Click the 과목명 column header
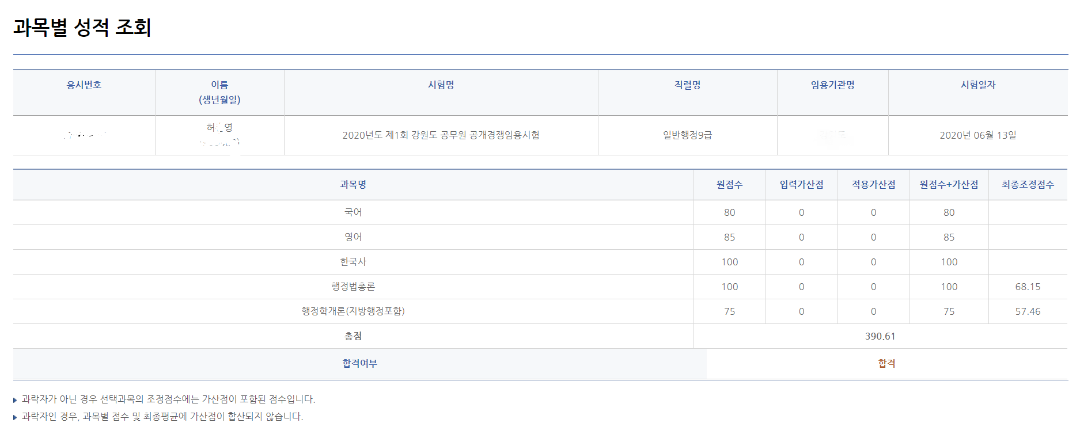Viewport: 1080px width, 438px height. click(x=353, y=185)
